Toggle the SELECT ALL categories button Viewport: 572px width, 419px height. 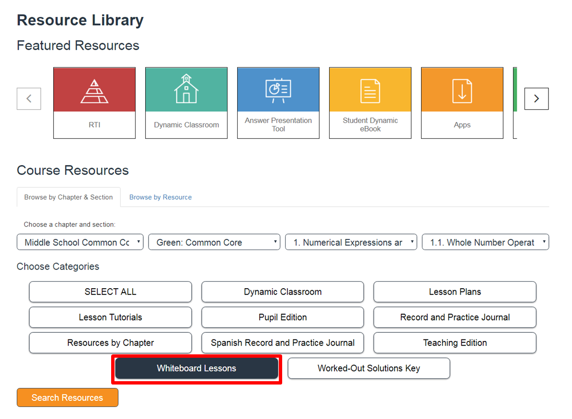coord(110,292)
